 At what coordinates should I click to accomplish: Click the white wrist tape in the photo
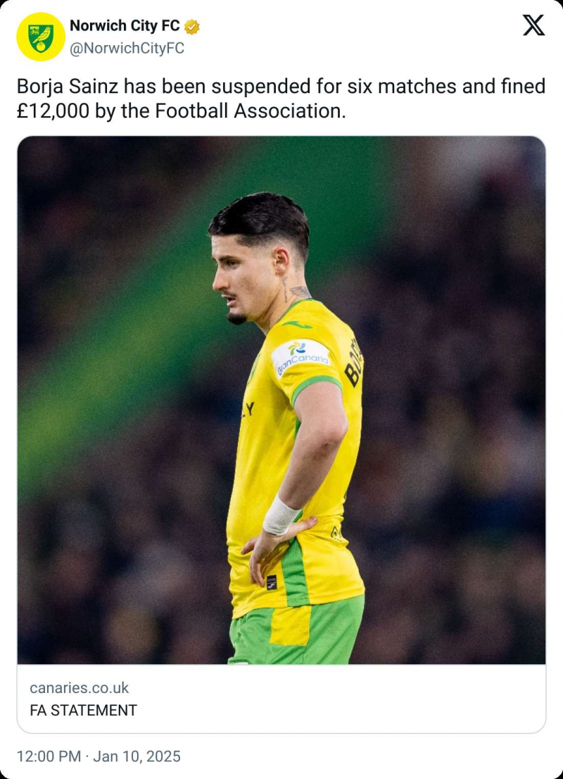(x=279, y=516)
